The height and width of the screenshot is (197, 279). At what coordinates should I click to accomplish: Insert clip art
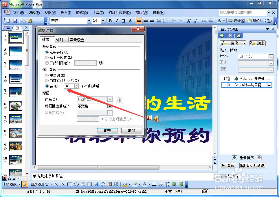[x=110, y=184]
